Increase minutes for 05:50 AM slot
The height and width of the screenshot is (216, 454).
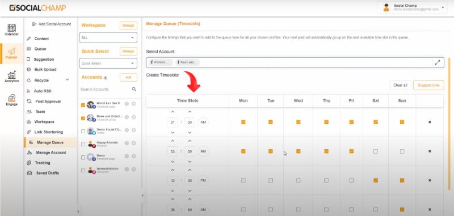click(x=190, y=199)
